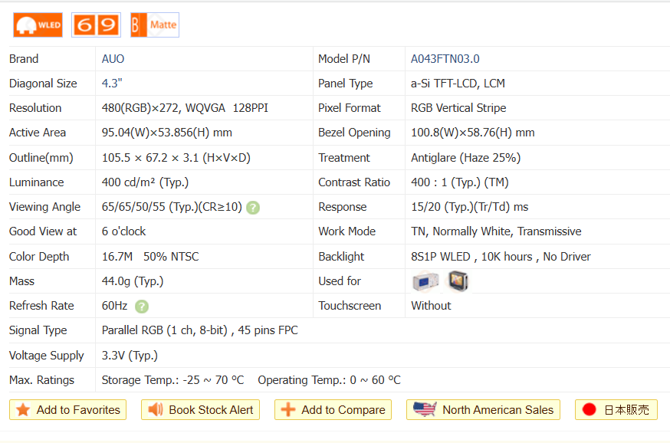Click the 4.3" diagonal size value

pyautogui.click(x=112, y=84)
